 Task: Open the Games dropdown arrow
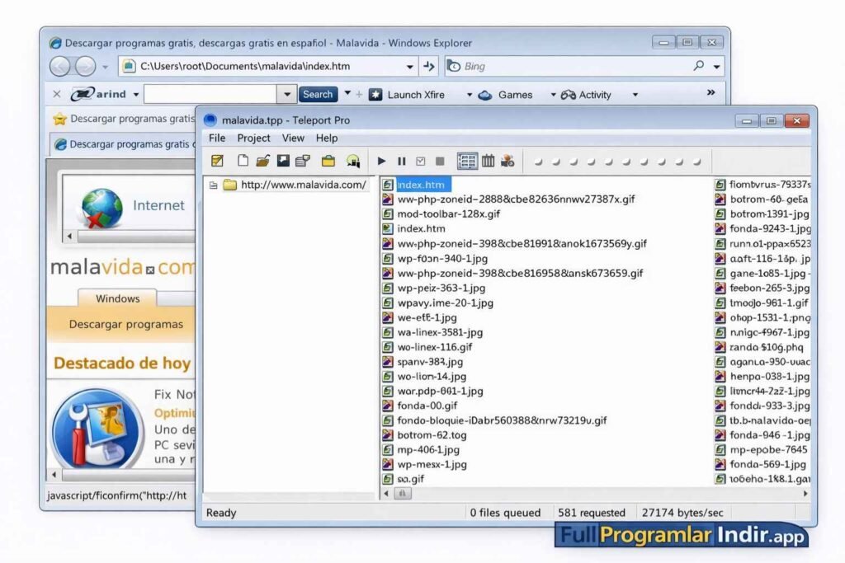point(553,95)
